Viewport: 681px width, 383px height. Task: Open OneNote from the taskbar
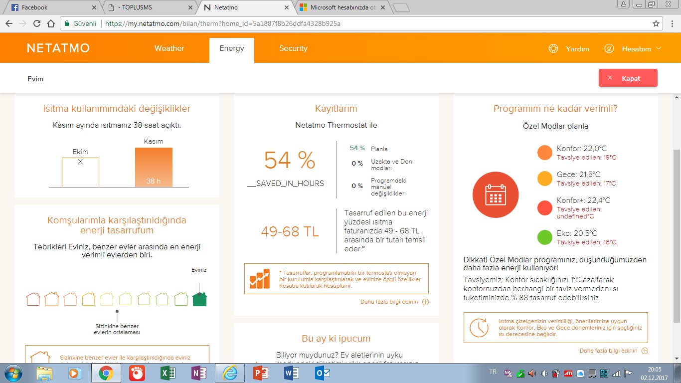coord(198,373)
